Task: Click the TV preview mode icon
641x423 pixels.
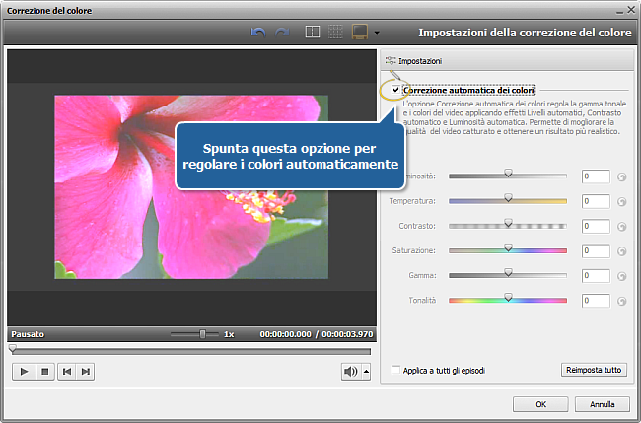Action: [359, 33]
